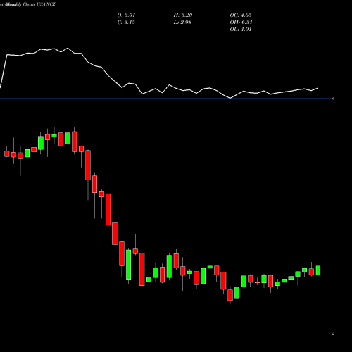This screenshot has width=352, height=352.
Task: Click the chart title ending in USA NCZ
Action: pos(27,4)
